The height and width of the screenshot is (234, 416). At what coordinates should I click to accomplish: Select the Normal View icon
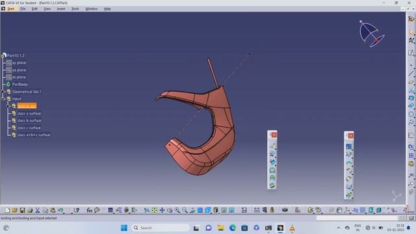tap(192, 211)
